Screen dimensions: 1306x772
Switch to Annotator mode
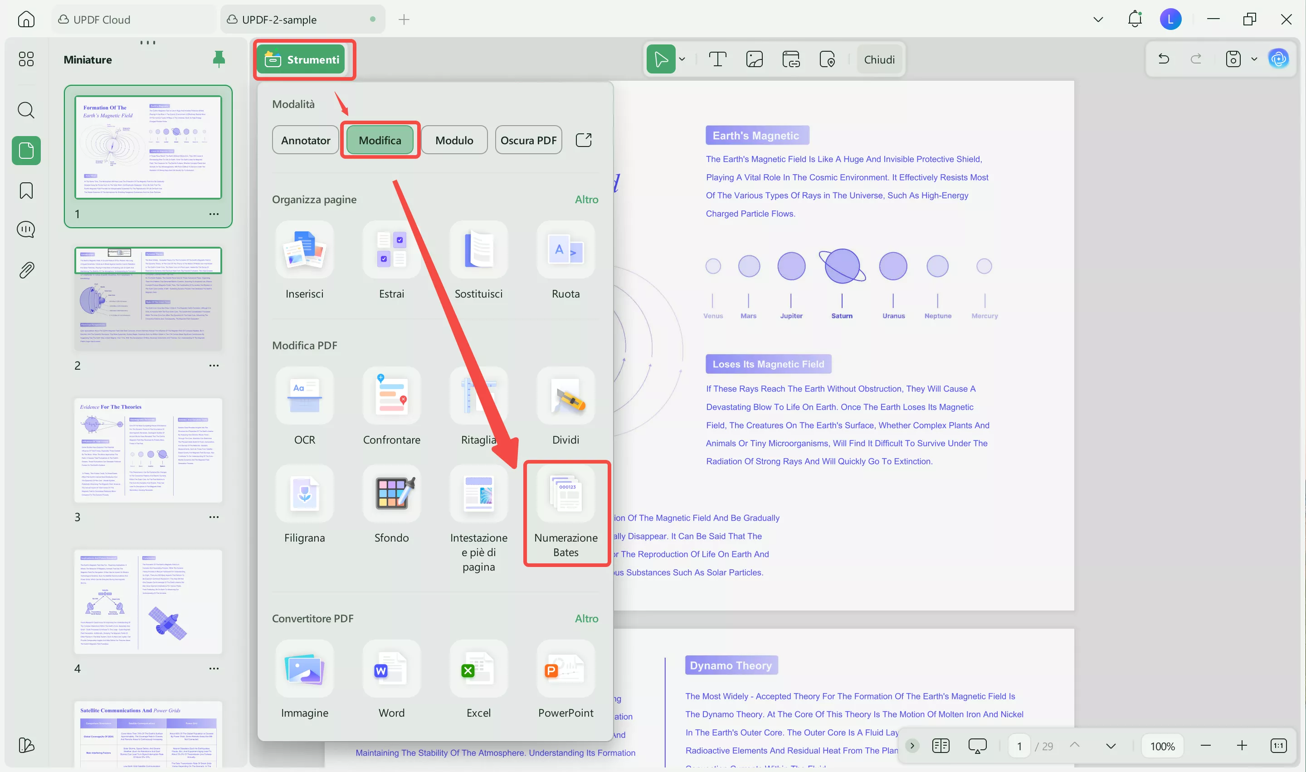click(305, 140)
